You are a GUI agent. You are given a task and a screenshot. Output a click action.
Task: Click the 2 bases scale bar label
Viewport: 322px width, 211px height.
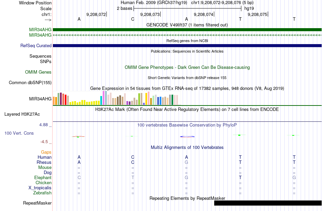(x=124, y=8)
